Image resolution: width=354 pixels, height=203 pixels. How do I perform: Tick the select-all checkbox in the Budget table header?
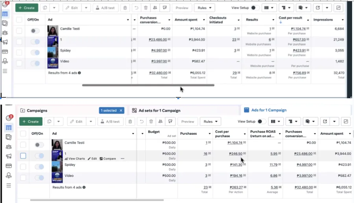(23, 134)
